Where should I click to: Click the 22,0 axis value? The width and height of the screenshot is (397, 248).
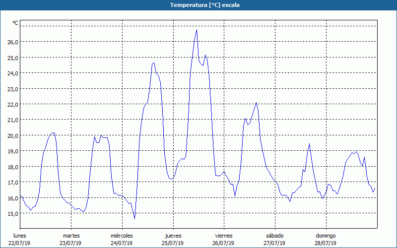click(13, 105)
